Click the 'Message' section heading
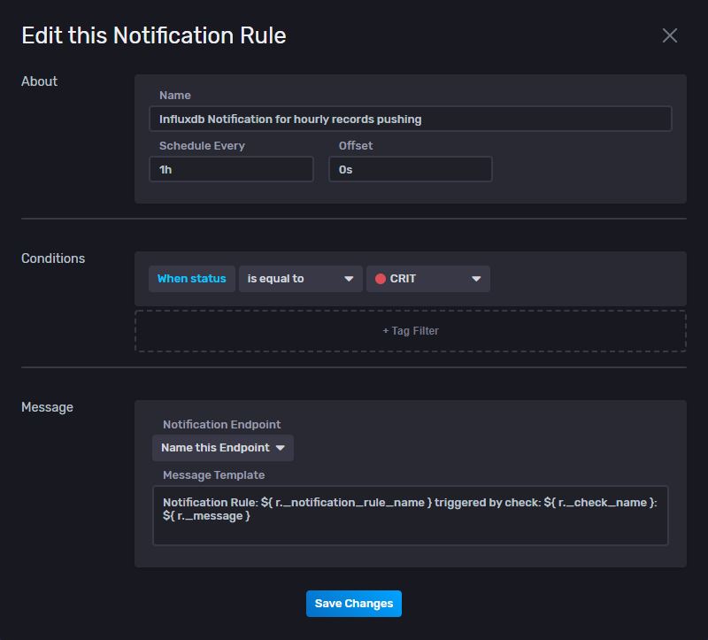The image size is (708, 640). (x=47, y=407)
